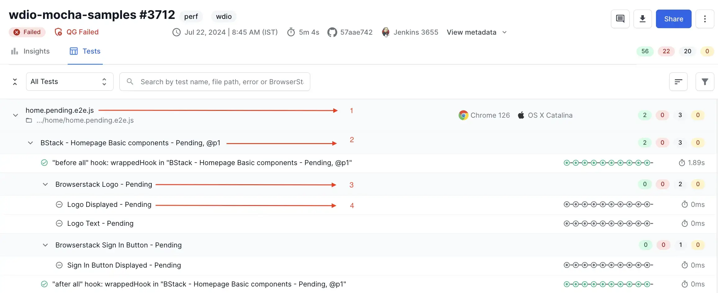
Task: Expand the View metadata dropdown
Action: (477, 32)
